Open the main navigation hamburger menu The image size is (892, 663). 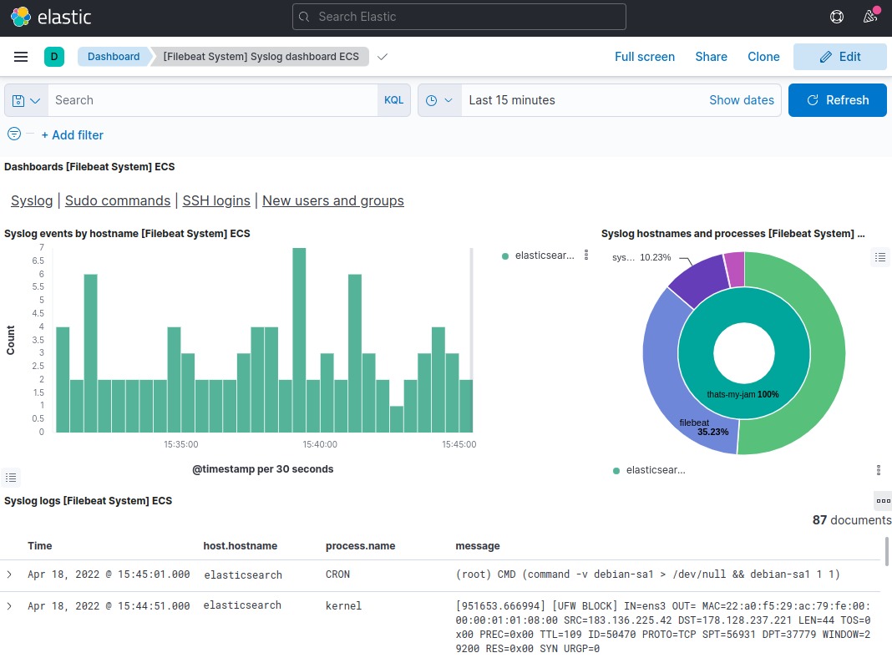(21, 57)
